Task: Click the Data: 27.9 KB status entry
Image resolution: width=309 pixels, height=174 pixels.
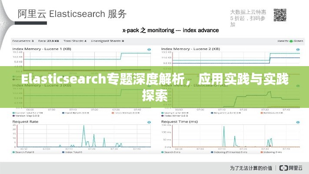Action: (49, 41)
